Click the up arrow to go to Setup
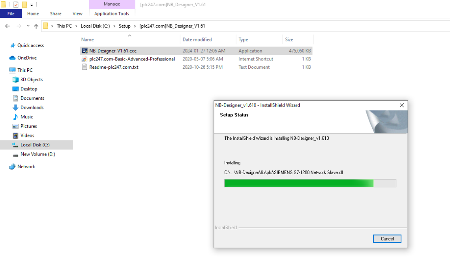 [36, 26]
